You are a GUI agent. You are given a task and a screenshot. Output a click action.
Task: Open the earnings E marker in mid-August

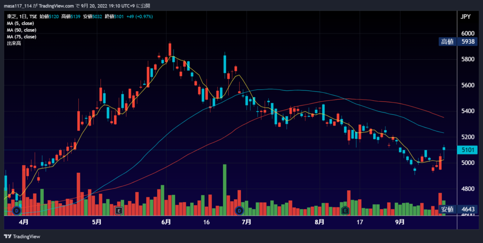(345, 211)
